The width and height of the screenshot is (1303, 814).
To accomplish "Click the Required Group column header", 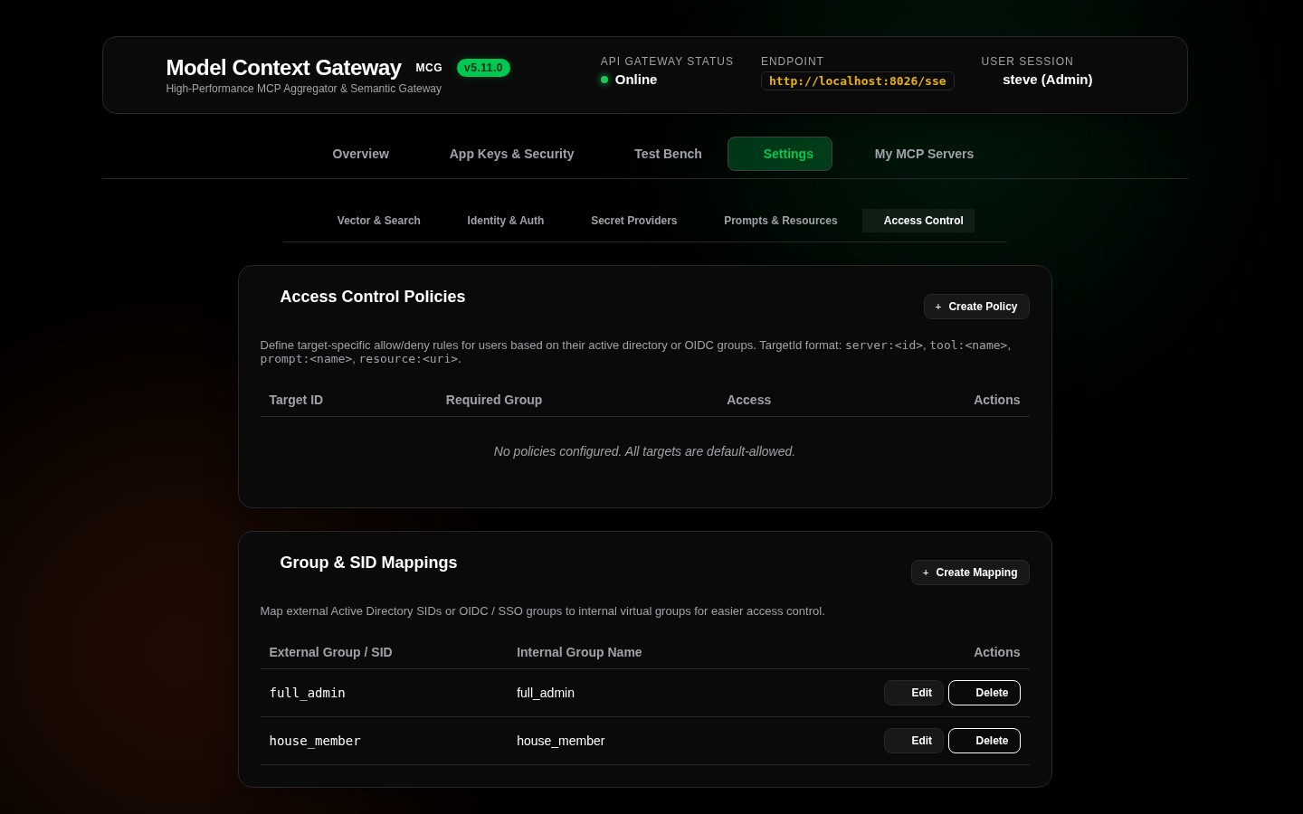I will click(494, 400).
